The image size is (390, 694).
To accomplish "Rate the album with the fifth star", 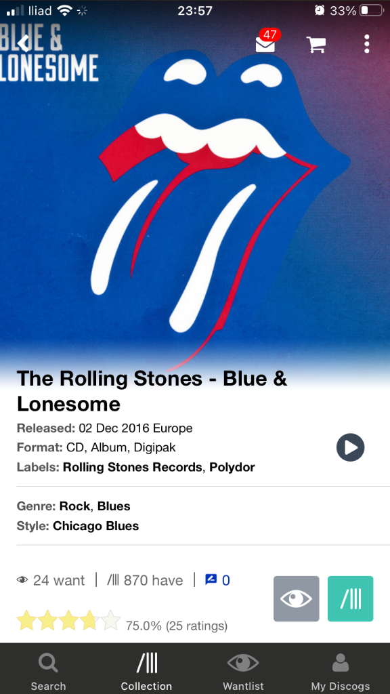I will (x=110, y=620).
